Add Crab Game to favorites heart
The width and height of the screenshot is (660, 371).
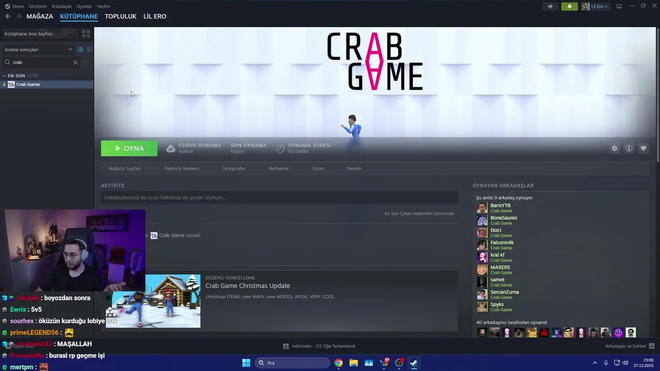643,148
